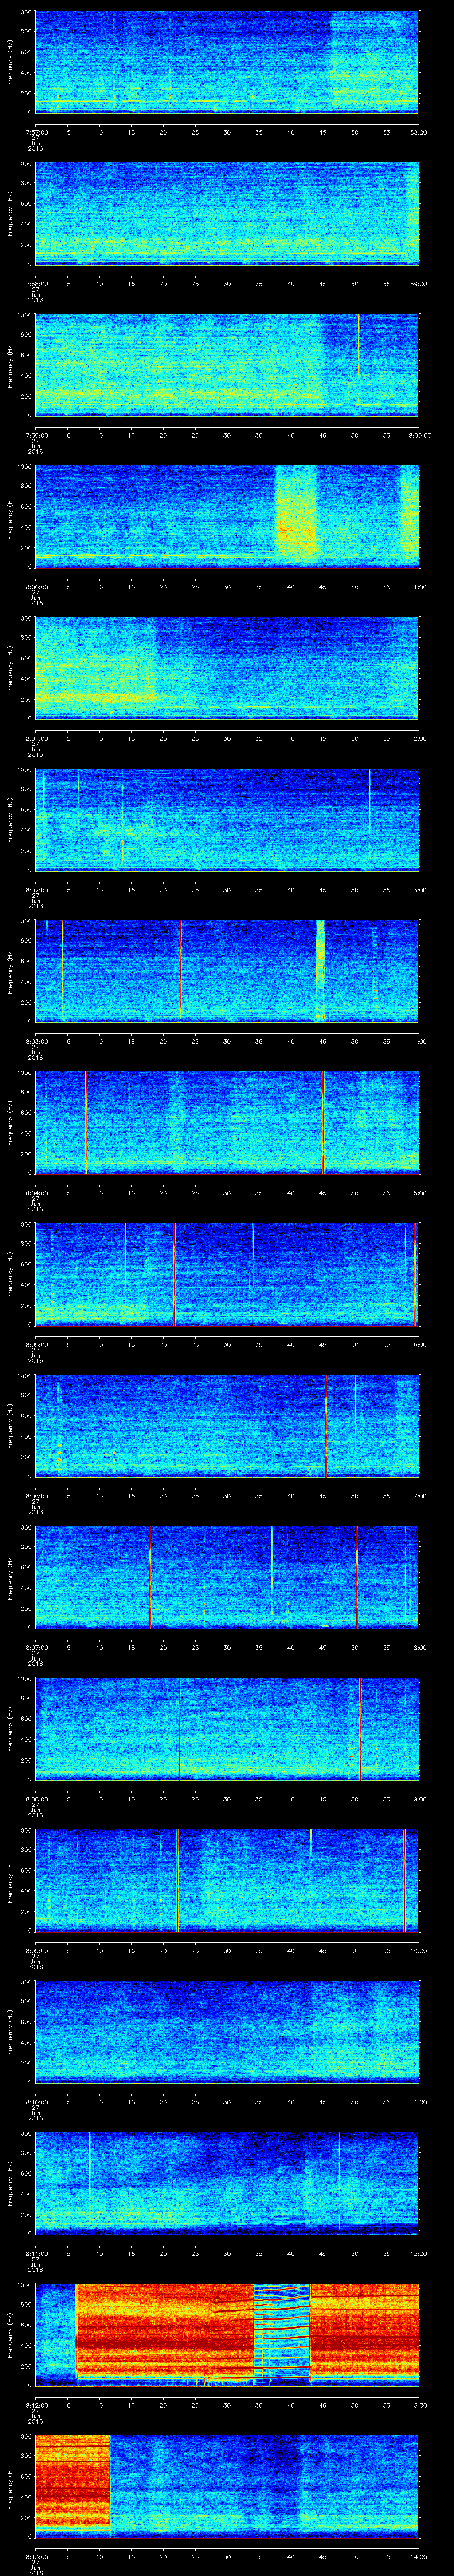Click the red spike near 8 s in 8:04:00 panel
The height and width of the screenshot is (2576, 454).
click(x=86, y=1122)
